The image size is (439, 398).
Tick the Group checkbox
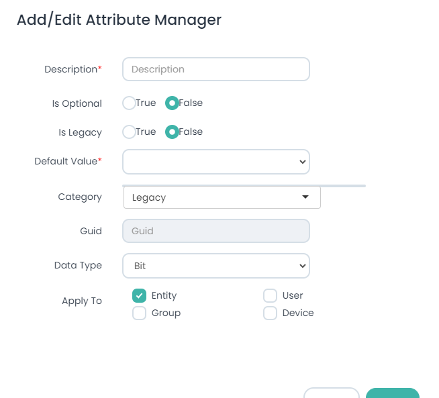tap(140, 313)
